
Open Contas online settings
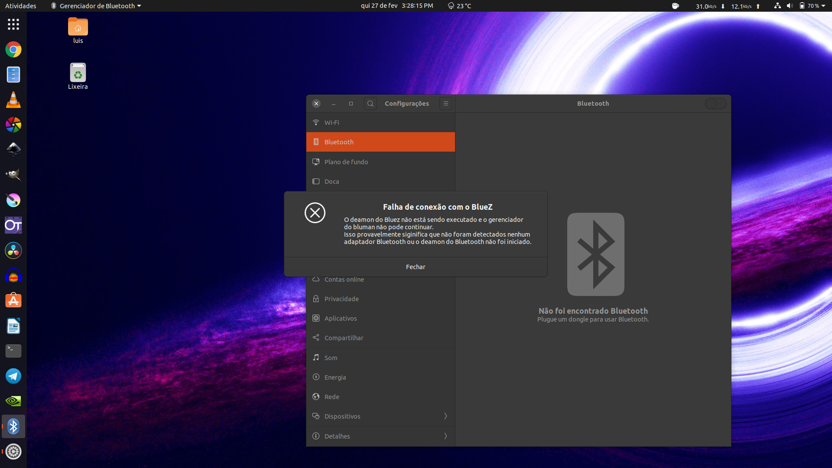380,280
